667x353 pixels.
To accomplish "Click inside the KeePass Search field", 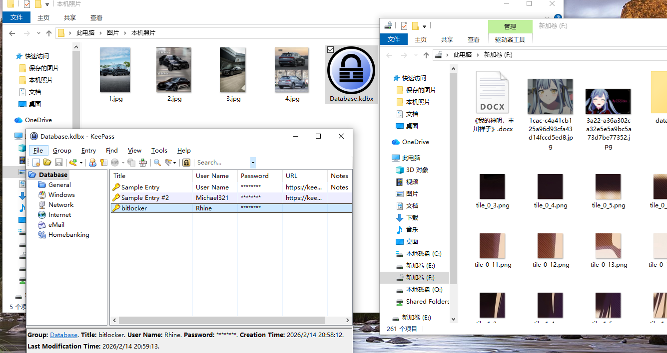I will pyautogui.click(x=222, y=163).
